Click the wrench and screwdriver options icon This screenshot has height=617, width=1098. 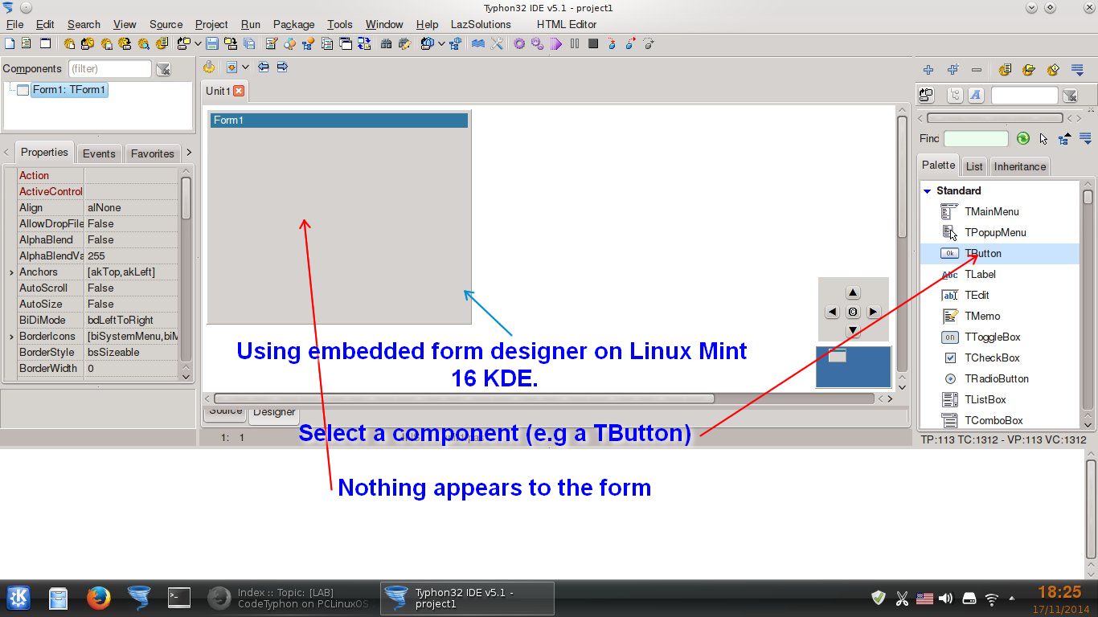click(x=497, y=43)
